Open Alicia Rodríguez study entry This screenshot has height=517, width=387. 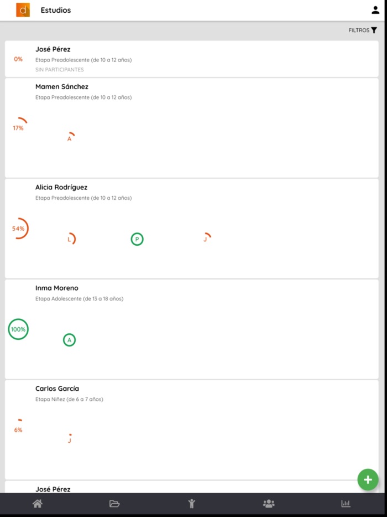61,188
